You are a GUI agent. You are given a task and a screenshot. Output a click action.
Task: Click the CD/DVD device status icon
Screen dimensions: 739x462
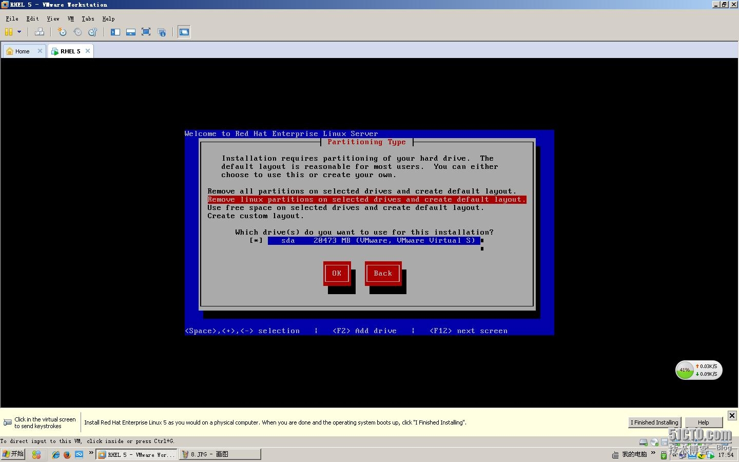coord(654,442)
